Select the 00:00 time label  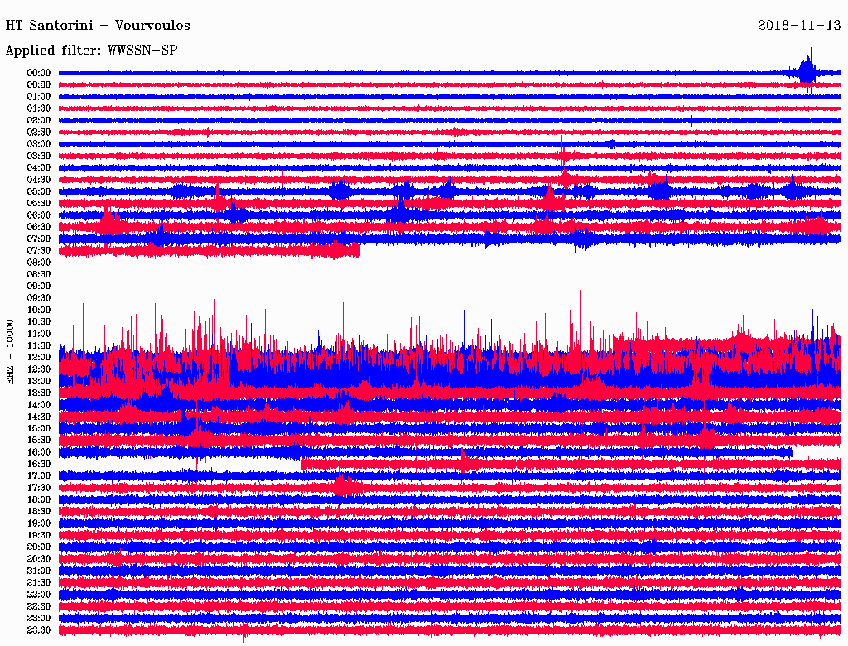tap(40, 73)
